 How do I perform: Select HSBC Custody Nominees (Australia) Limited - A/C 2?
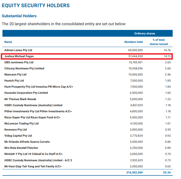click(38, 160)
